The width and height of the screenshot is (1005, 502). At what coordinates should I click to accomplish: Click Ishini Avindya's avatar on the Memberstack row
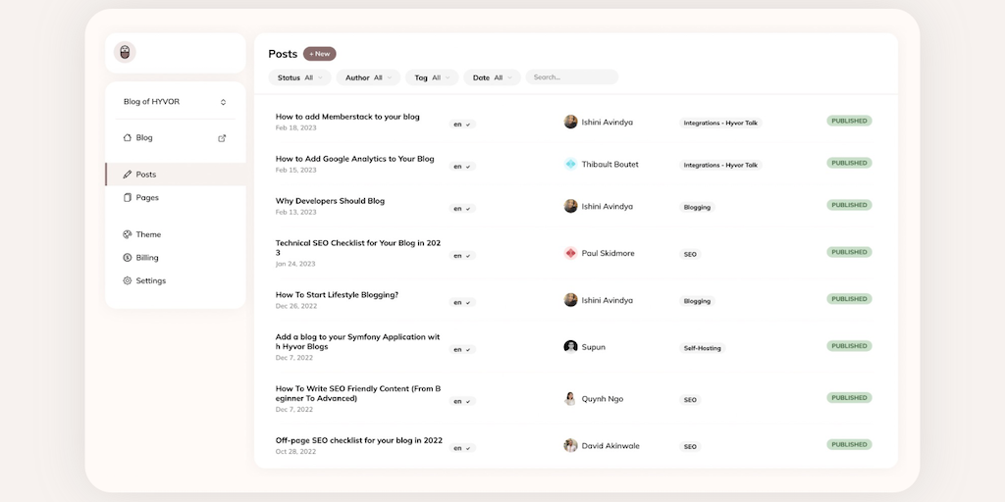(570, 122)
